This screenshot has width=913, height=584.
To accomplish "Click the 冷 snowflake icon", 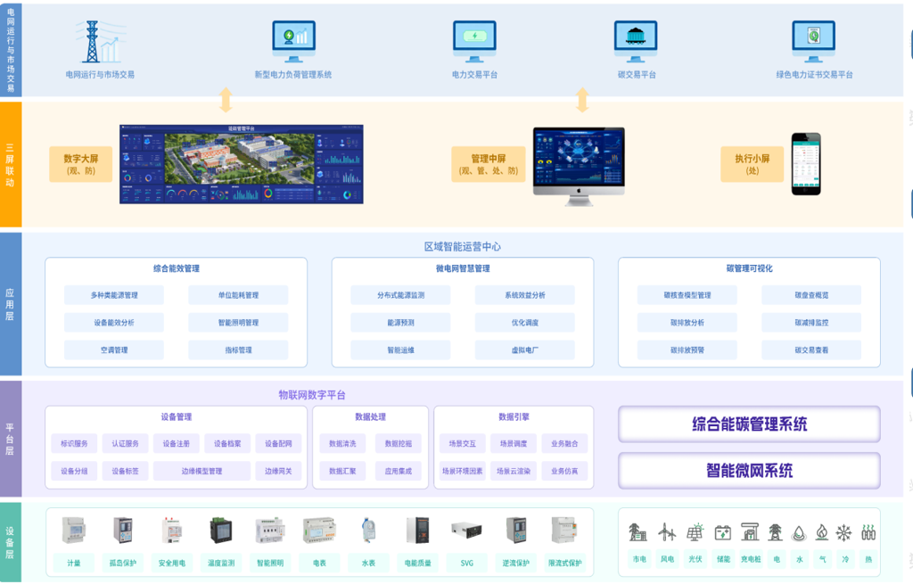I will [x=843, y=532].
